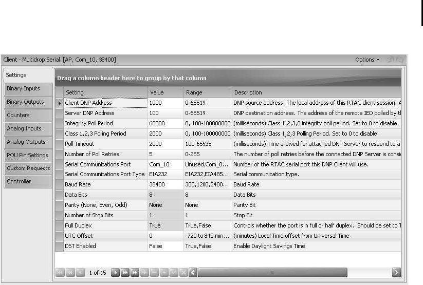Select the Client DNP Address value 1000
This screenshot has height=285, width=423.
click(165, 103)
